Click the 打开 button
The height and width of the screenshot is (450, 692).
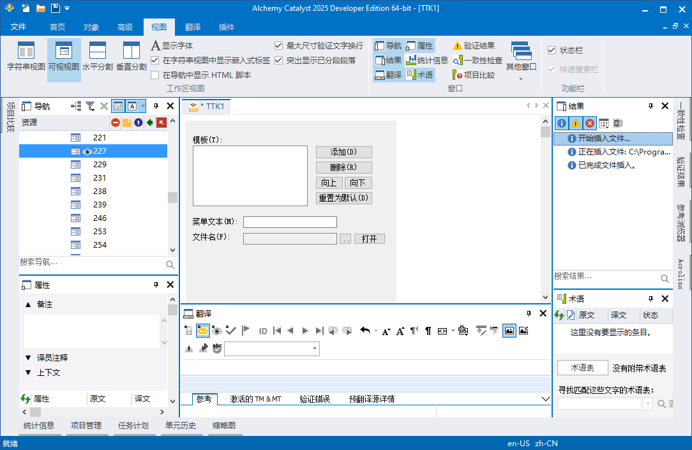370,239
